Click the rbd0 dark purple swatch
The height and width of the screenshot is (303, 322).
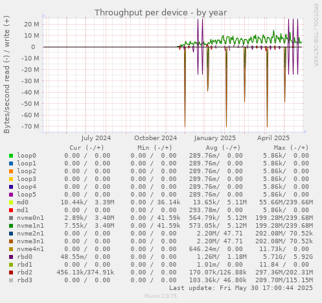pyautogui.click(x=11, y=257)
